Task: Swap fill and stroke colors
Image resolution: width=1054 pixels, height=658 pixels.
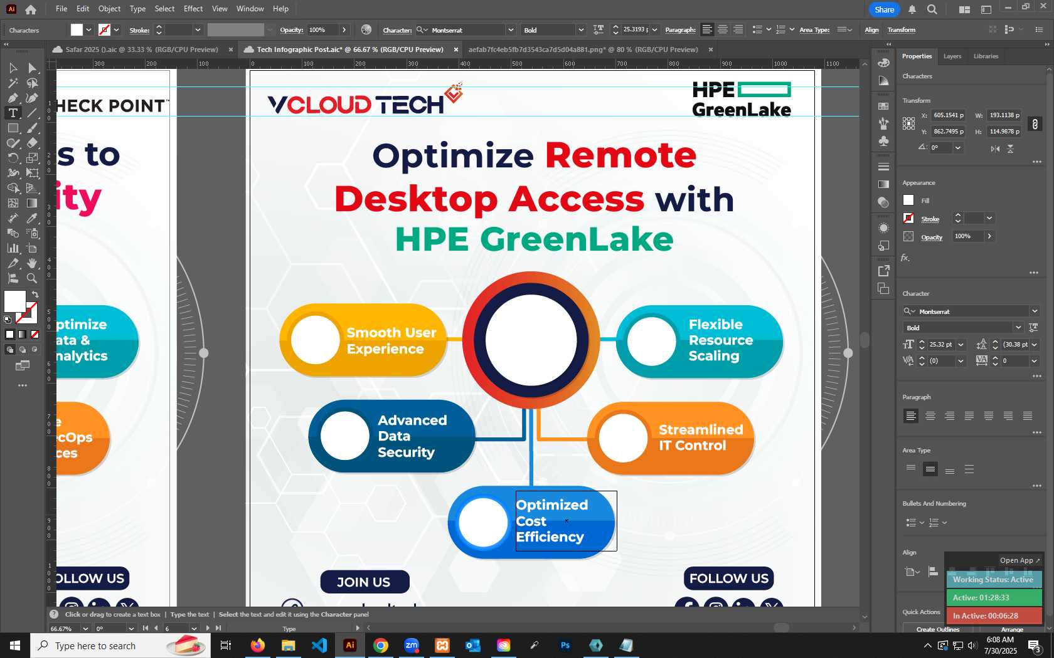Action: tap(35, 294)
